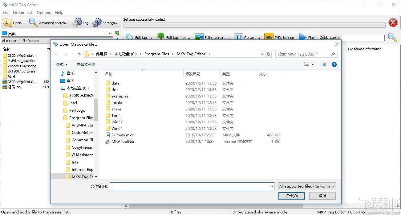Expand address bar history dropdown
This screenshot has height=215, width=401.
pos(262,54)
